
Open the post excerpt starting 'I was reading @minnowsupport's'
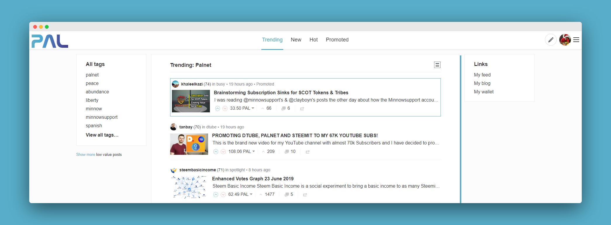point(326,100)
